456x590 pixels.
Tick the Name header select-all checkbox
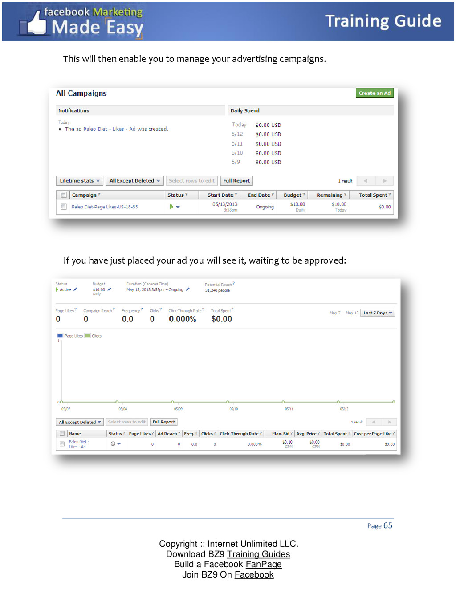click(x=62, y=434)
